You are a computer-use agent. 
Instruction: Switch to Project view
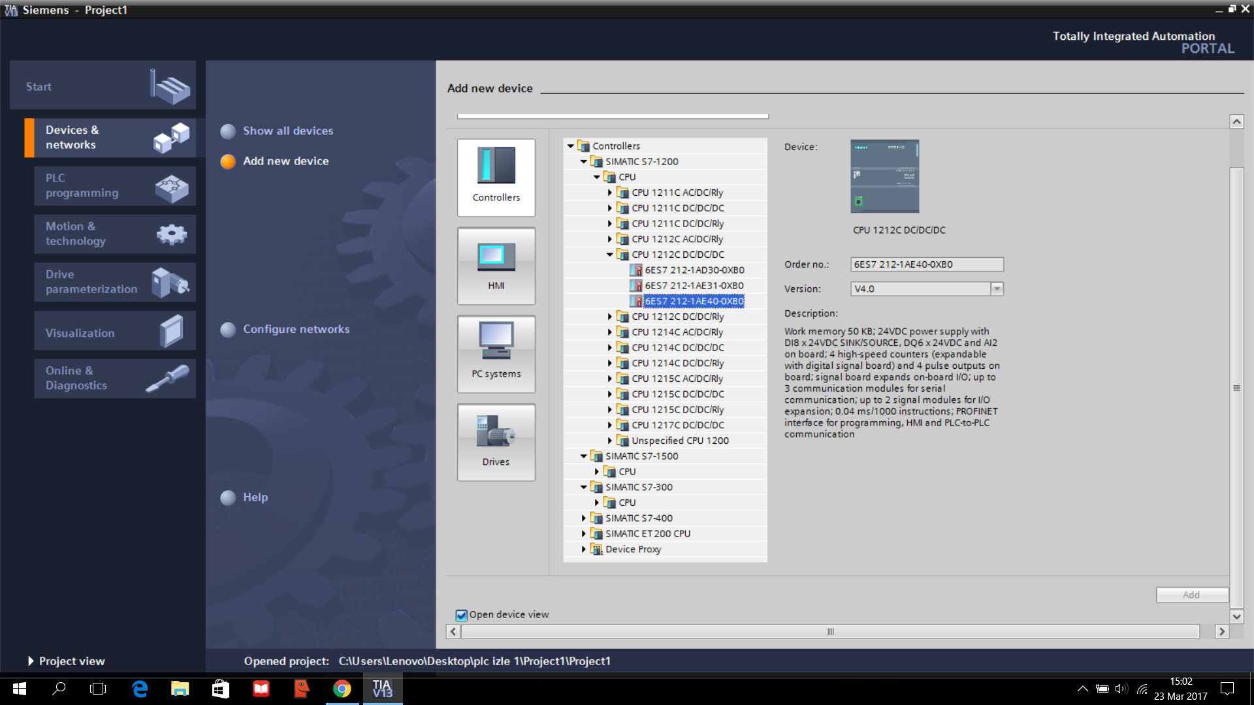(66, 661)
